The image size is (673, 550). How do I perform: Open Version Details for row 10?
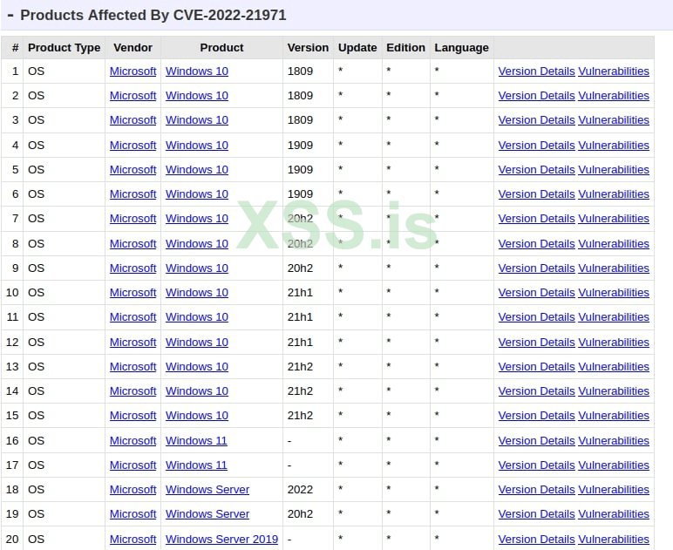(536, 293)
